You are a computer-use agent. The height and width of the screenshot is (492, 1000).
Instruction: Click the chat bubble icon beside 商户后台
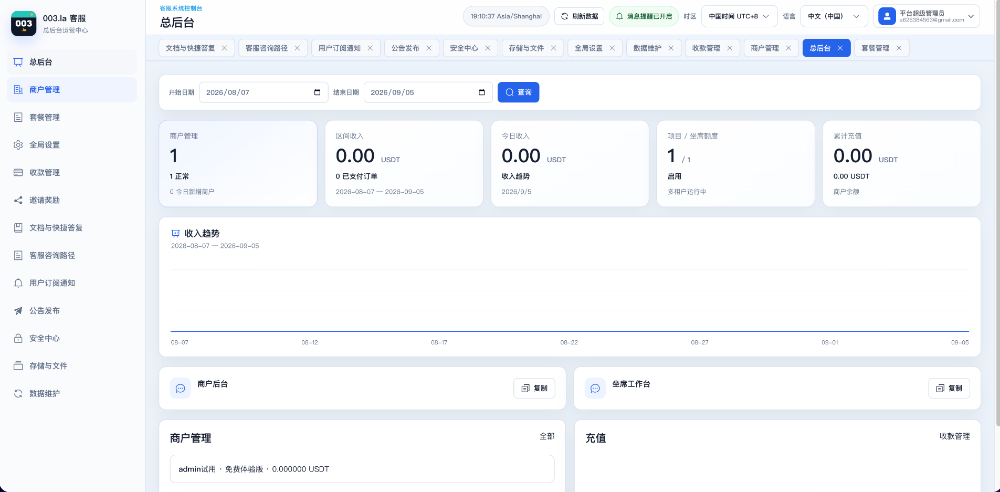click(181, 389)
